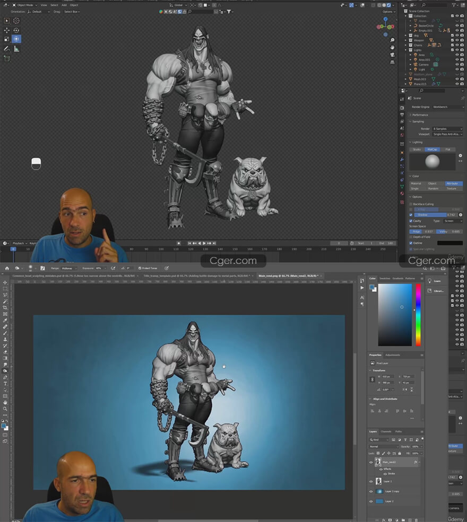This screenshot has height=522, width=467.
Task: Switch to the Paths tab
Action: [399, 431]
